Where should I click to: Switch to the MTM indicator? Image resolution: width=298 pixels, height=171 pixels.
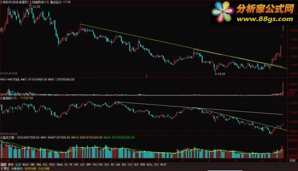point(143,165)
